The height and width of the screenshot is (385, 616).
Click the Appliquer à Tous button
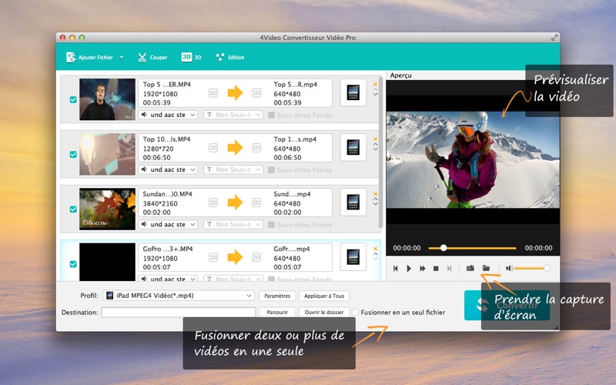(324, 296)
